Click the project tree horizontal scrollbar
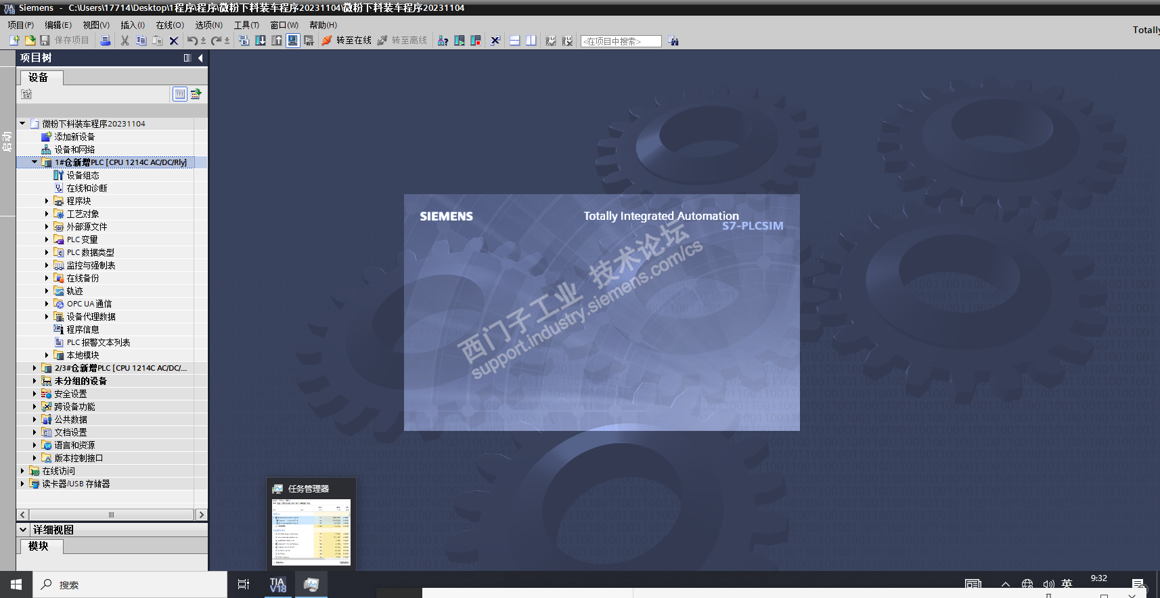This screenshot has height=598, width=1160. 112,515
